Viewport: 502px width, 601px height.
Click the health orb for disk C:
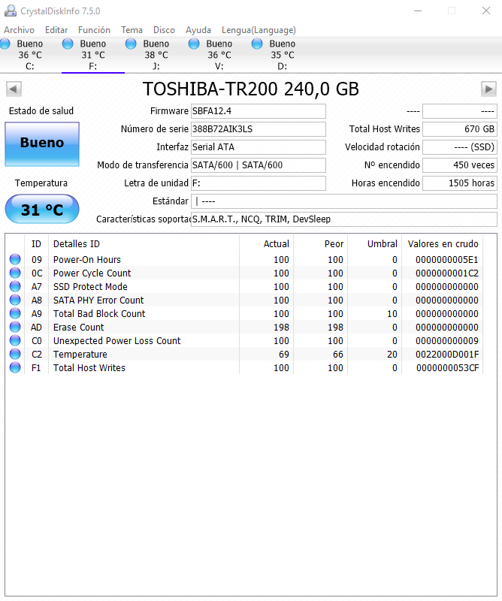click(x=5, y=44)
